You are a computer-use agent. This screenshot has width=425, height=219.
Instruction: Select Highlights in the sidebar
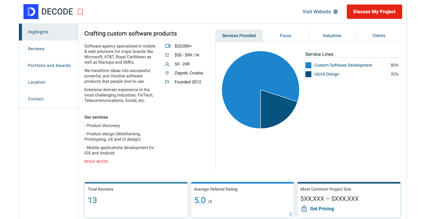click(x=49, y=32)
